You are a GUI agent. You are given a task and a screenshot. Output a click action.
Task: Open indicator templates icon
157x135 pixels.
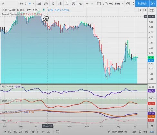point(67,4)
